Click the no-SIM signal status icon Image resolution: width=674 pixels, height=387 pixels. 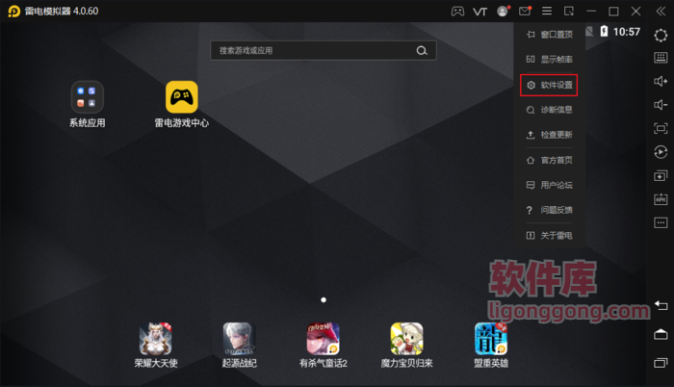(589, 31)
